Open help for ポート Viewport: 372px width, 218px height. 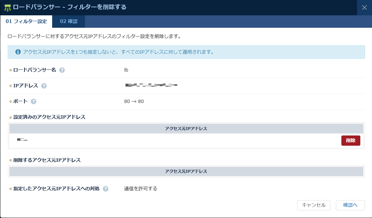(34, 102)
